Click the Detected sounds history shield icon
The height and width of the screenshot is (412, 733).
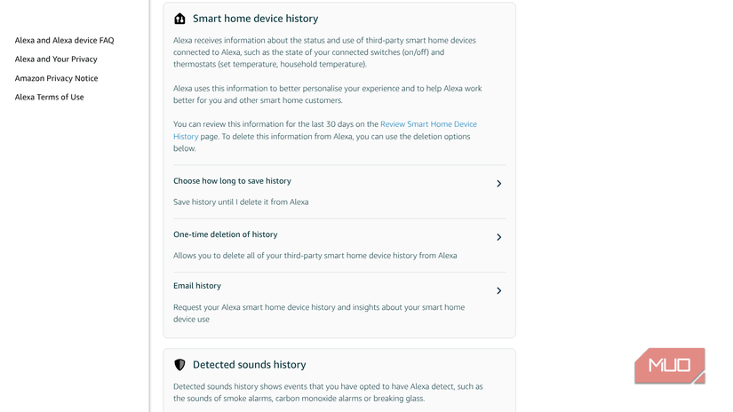pos(179,365)
